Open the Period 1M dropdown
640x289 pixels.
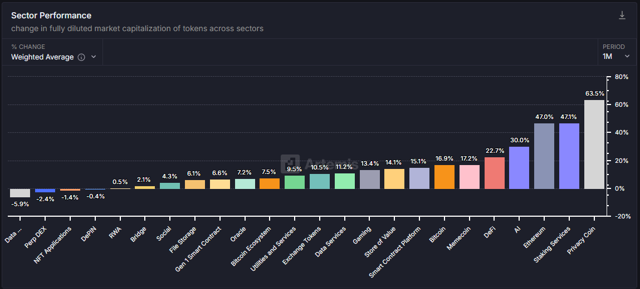coord(616,57)
